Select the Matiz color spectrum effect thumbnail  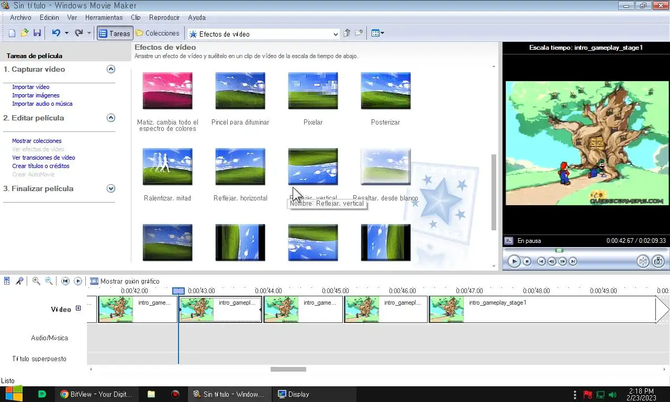click(167, 91)
